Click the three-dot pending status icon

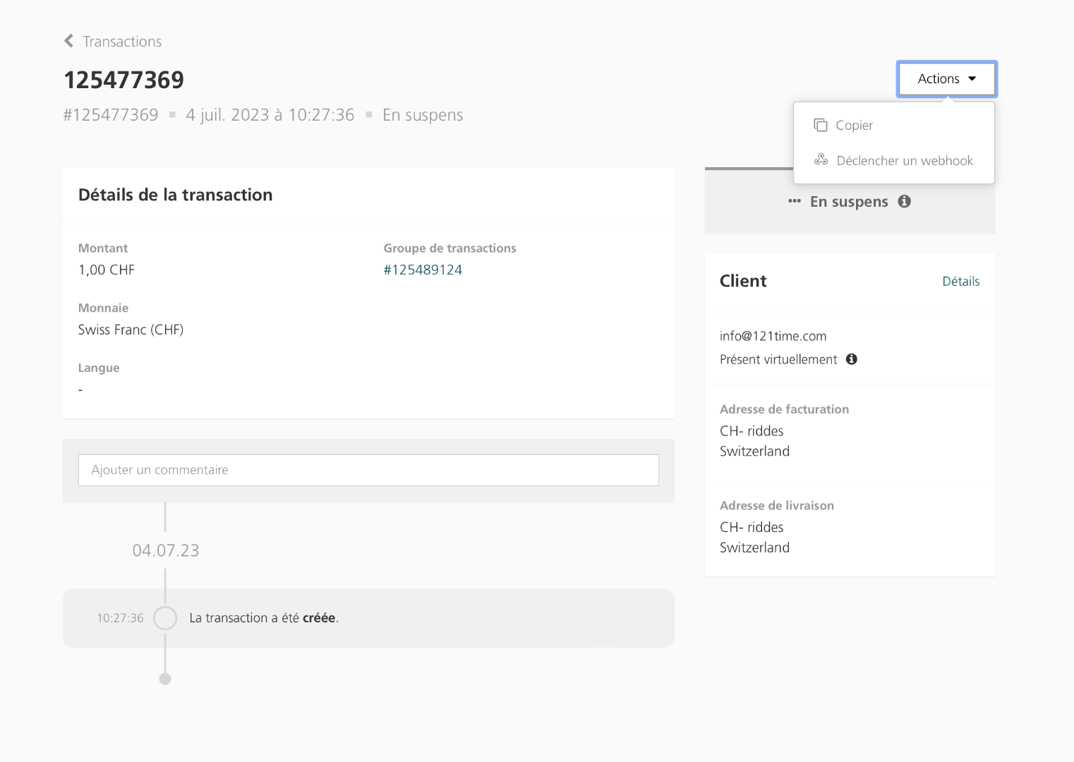click(795, 201)
